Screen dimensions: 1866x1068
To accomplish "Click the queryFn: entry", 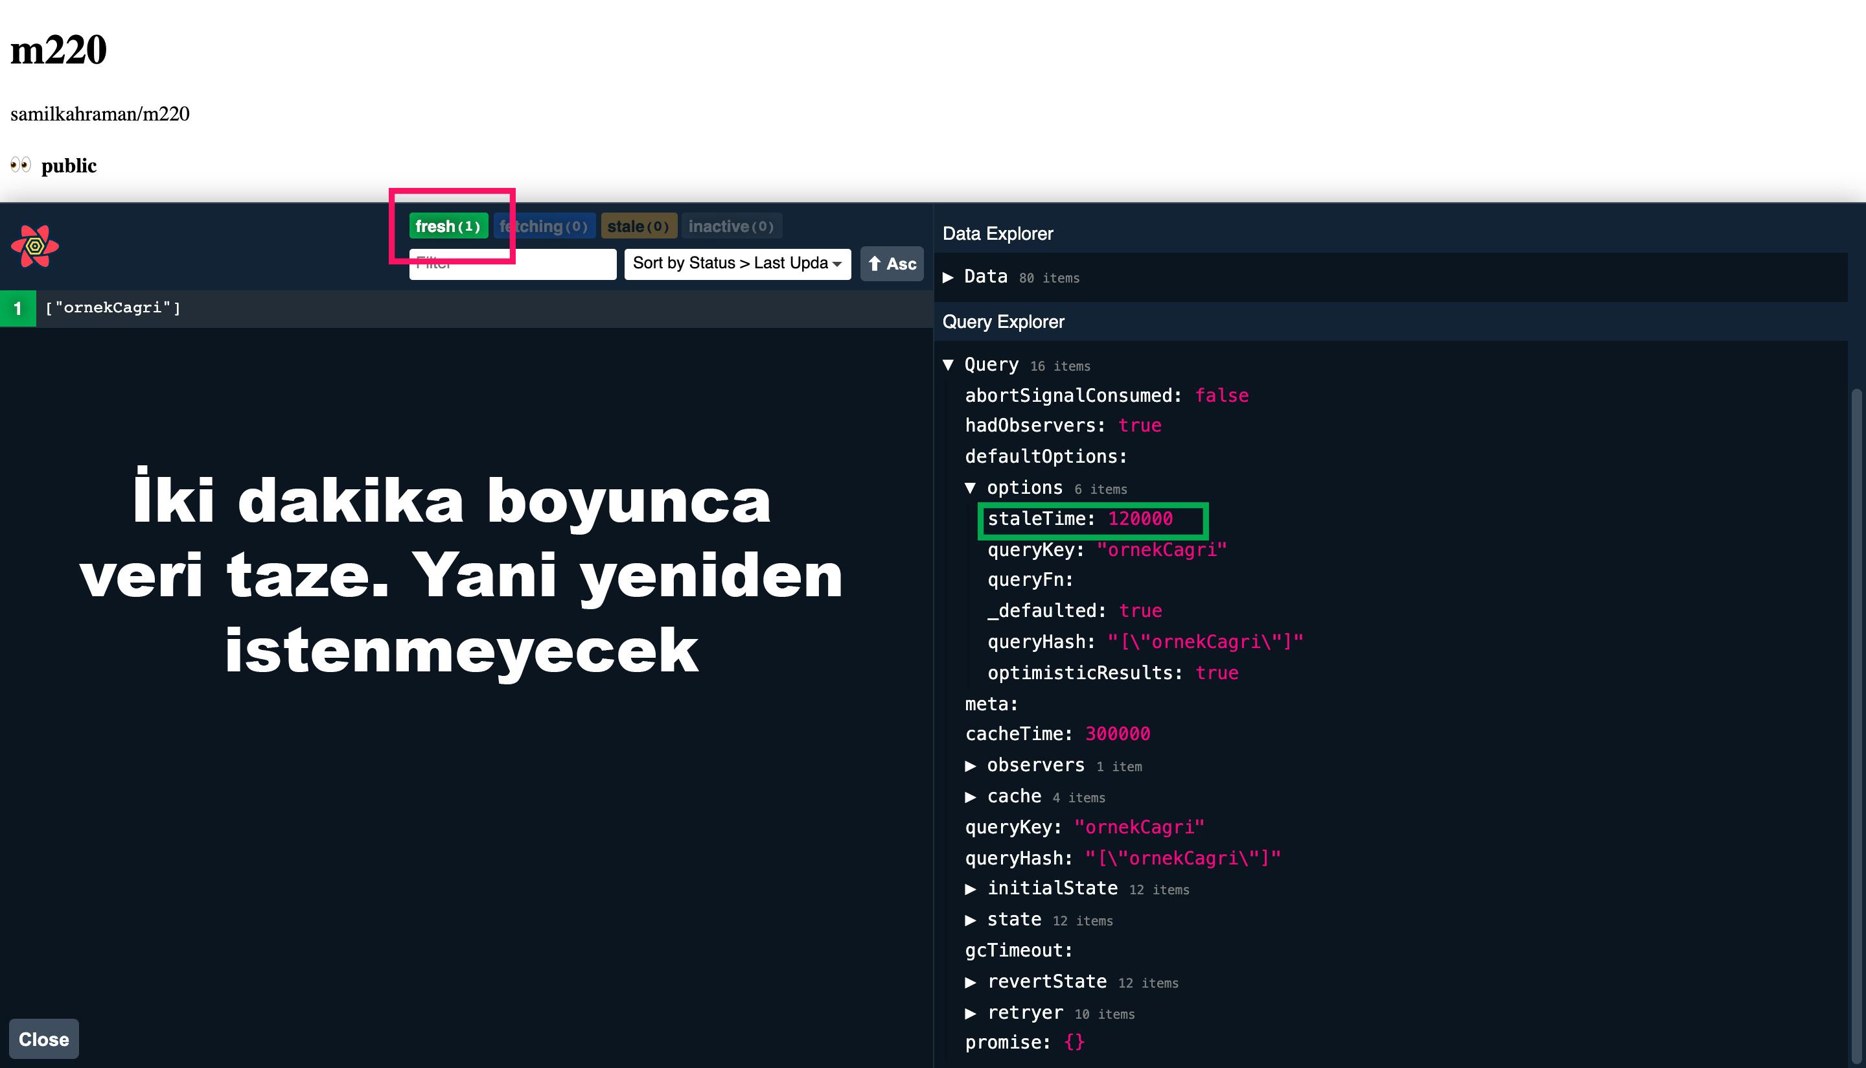I will click(x=1030, y=579).
